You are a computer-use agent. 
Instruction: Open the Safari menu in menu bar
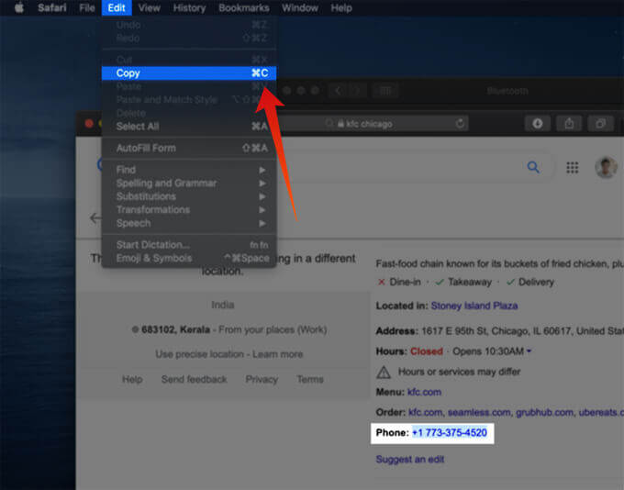52,8
